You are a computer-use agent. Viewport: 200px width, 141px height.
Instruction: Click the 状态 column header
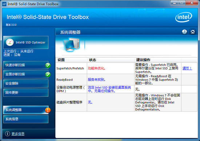[x=92, y=60]
